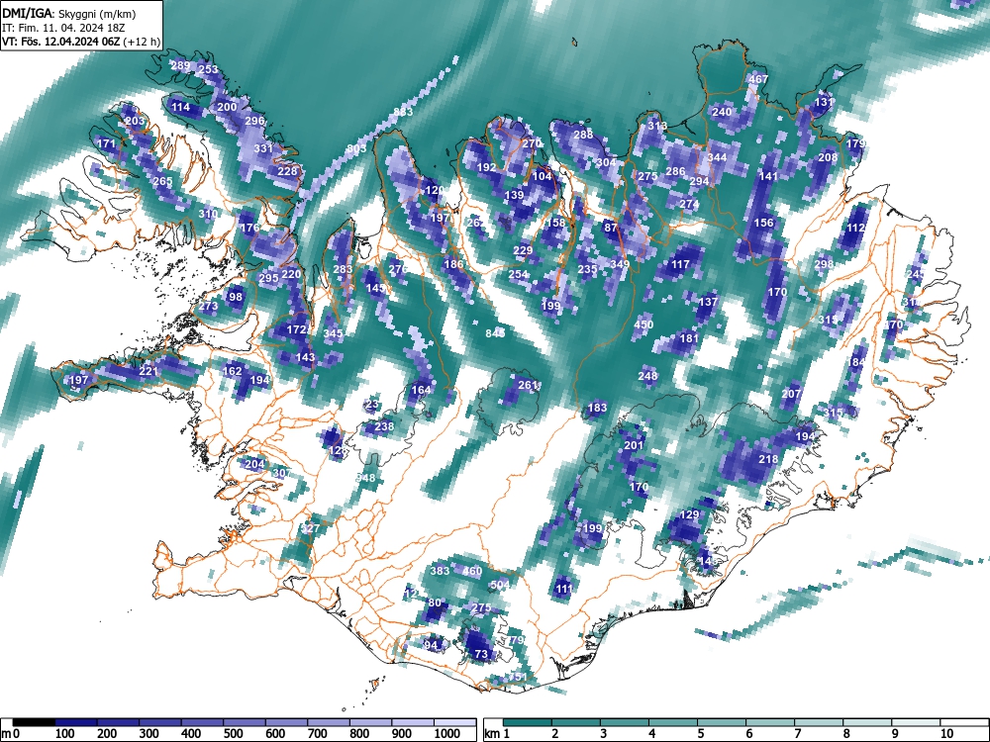Click the visibility value 261 on the glacier
990x742 pixels.
528,385
